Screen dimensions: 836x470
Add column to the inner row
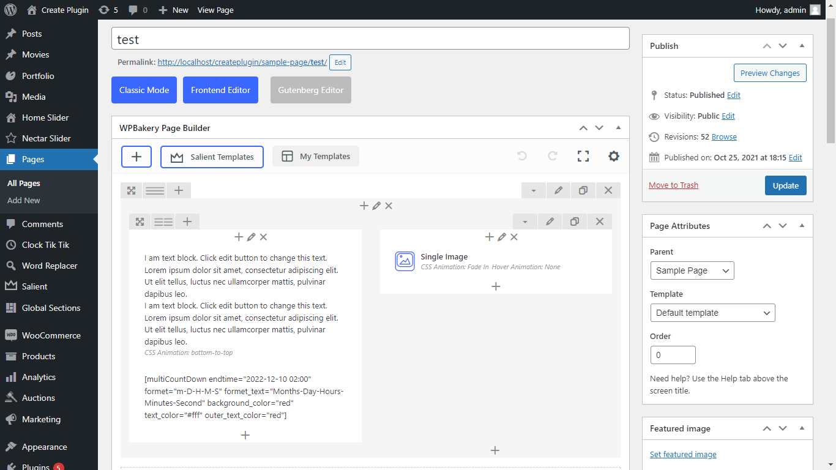click(x=187, y=222)
